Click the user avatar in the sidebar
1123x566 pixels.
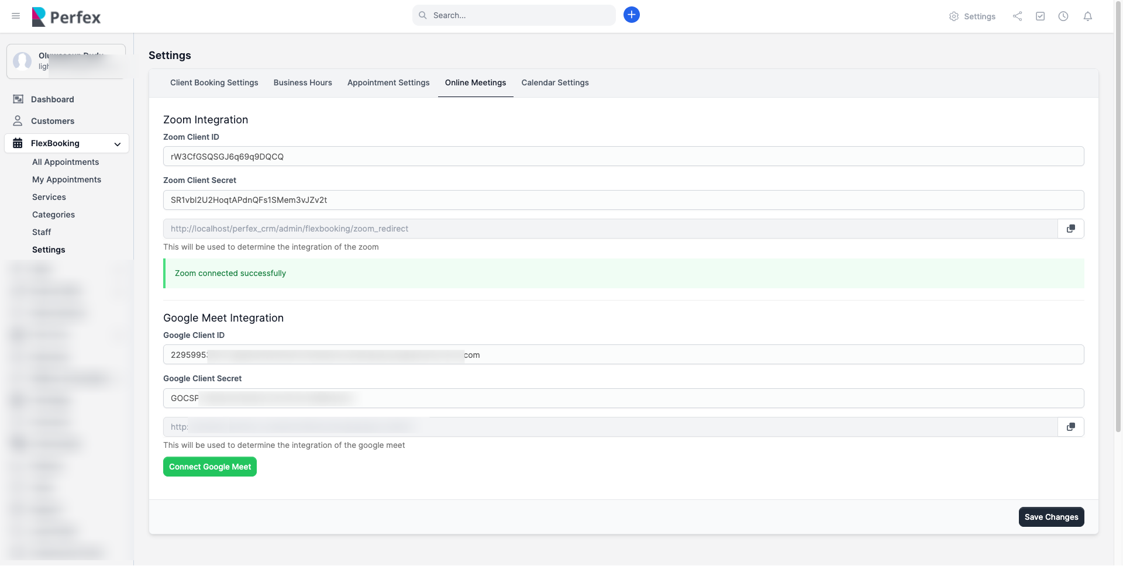coord(23,61)
